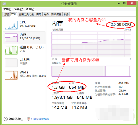Switch to the 服务 tab
This screenshot has height=125, width=138.
[66, 14]
